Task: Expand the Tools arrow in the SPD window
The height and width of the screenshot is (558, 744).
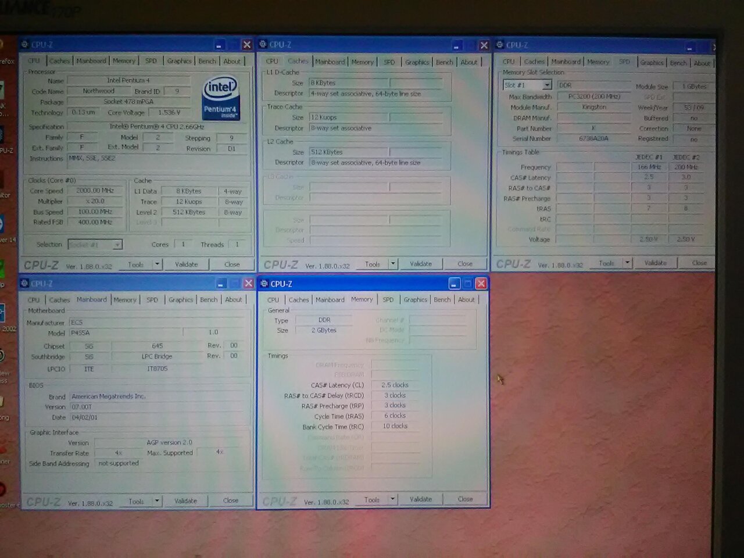Action: [627, 263]
